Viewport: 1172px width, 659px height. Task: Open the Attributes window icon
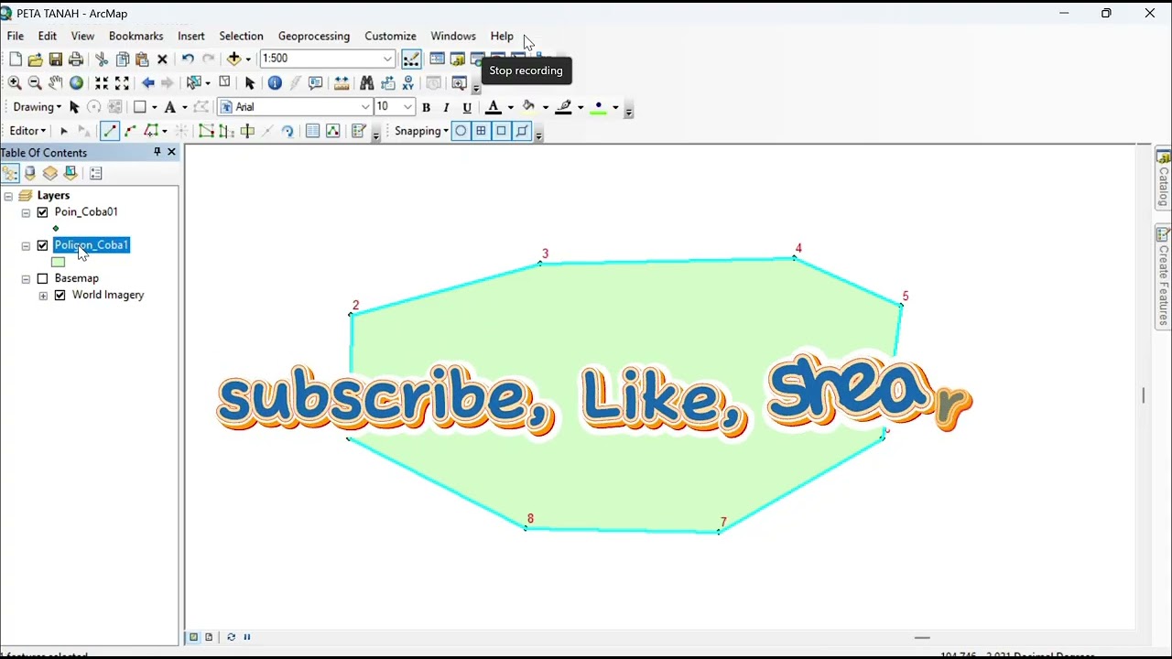(312, 131)
